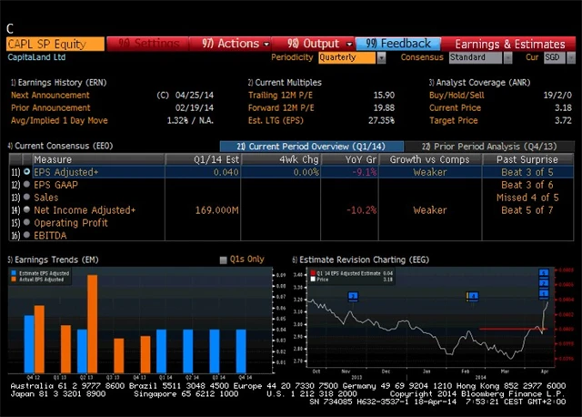Click the Next Announcement date 04/25/14
Screen dimensions: 582x417
coord(195,95)
